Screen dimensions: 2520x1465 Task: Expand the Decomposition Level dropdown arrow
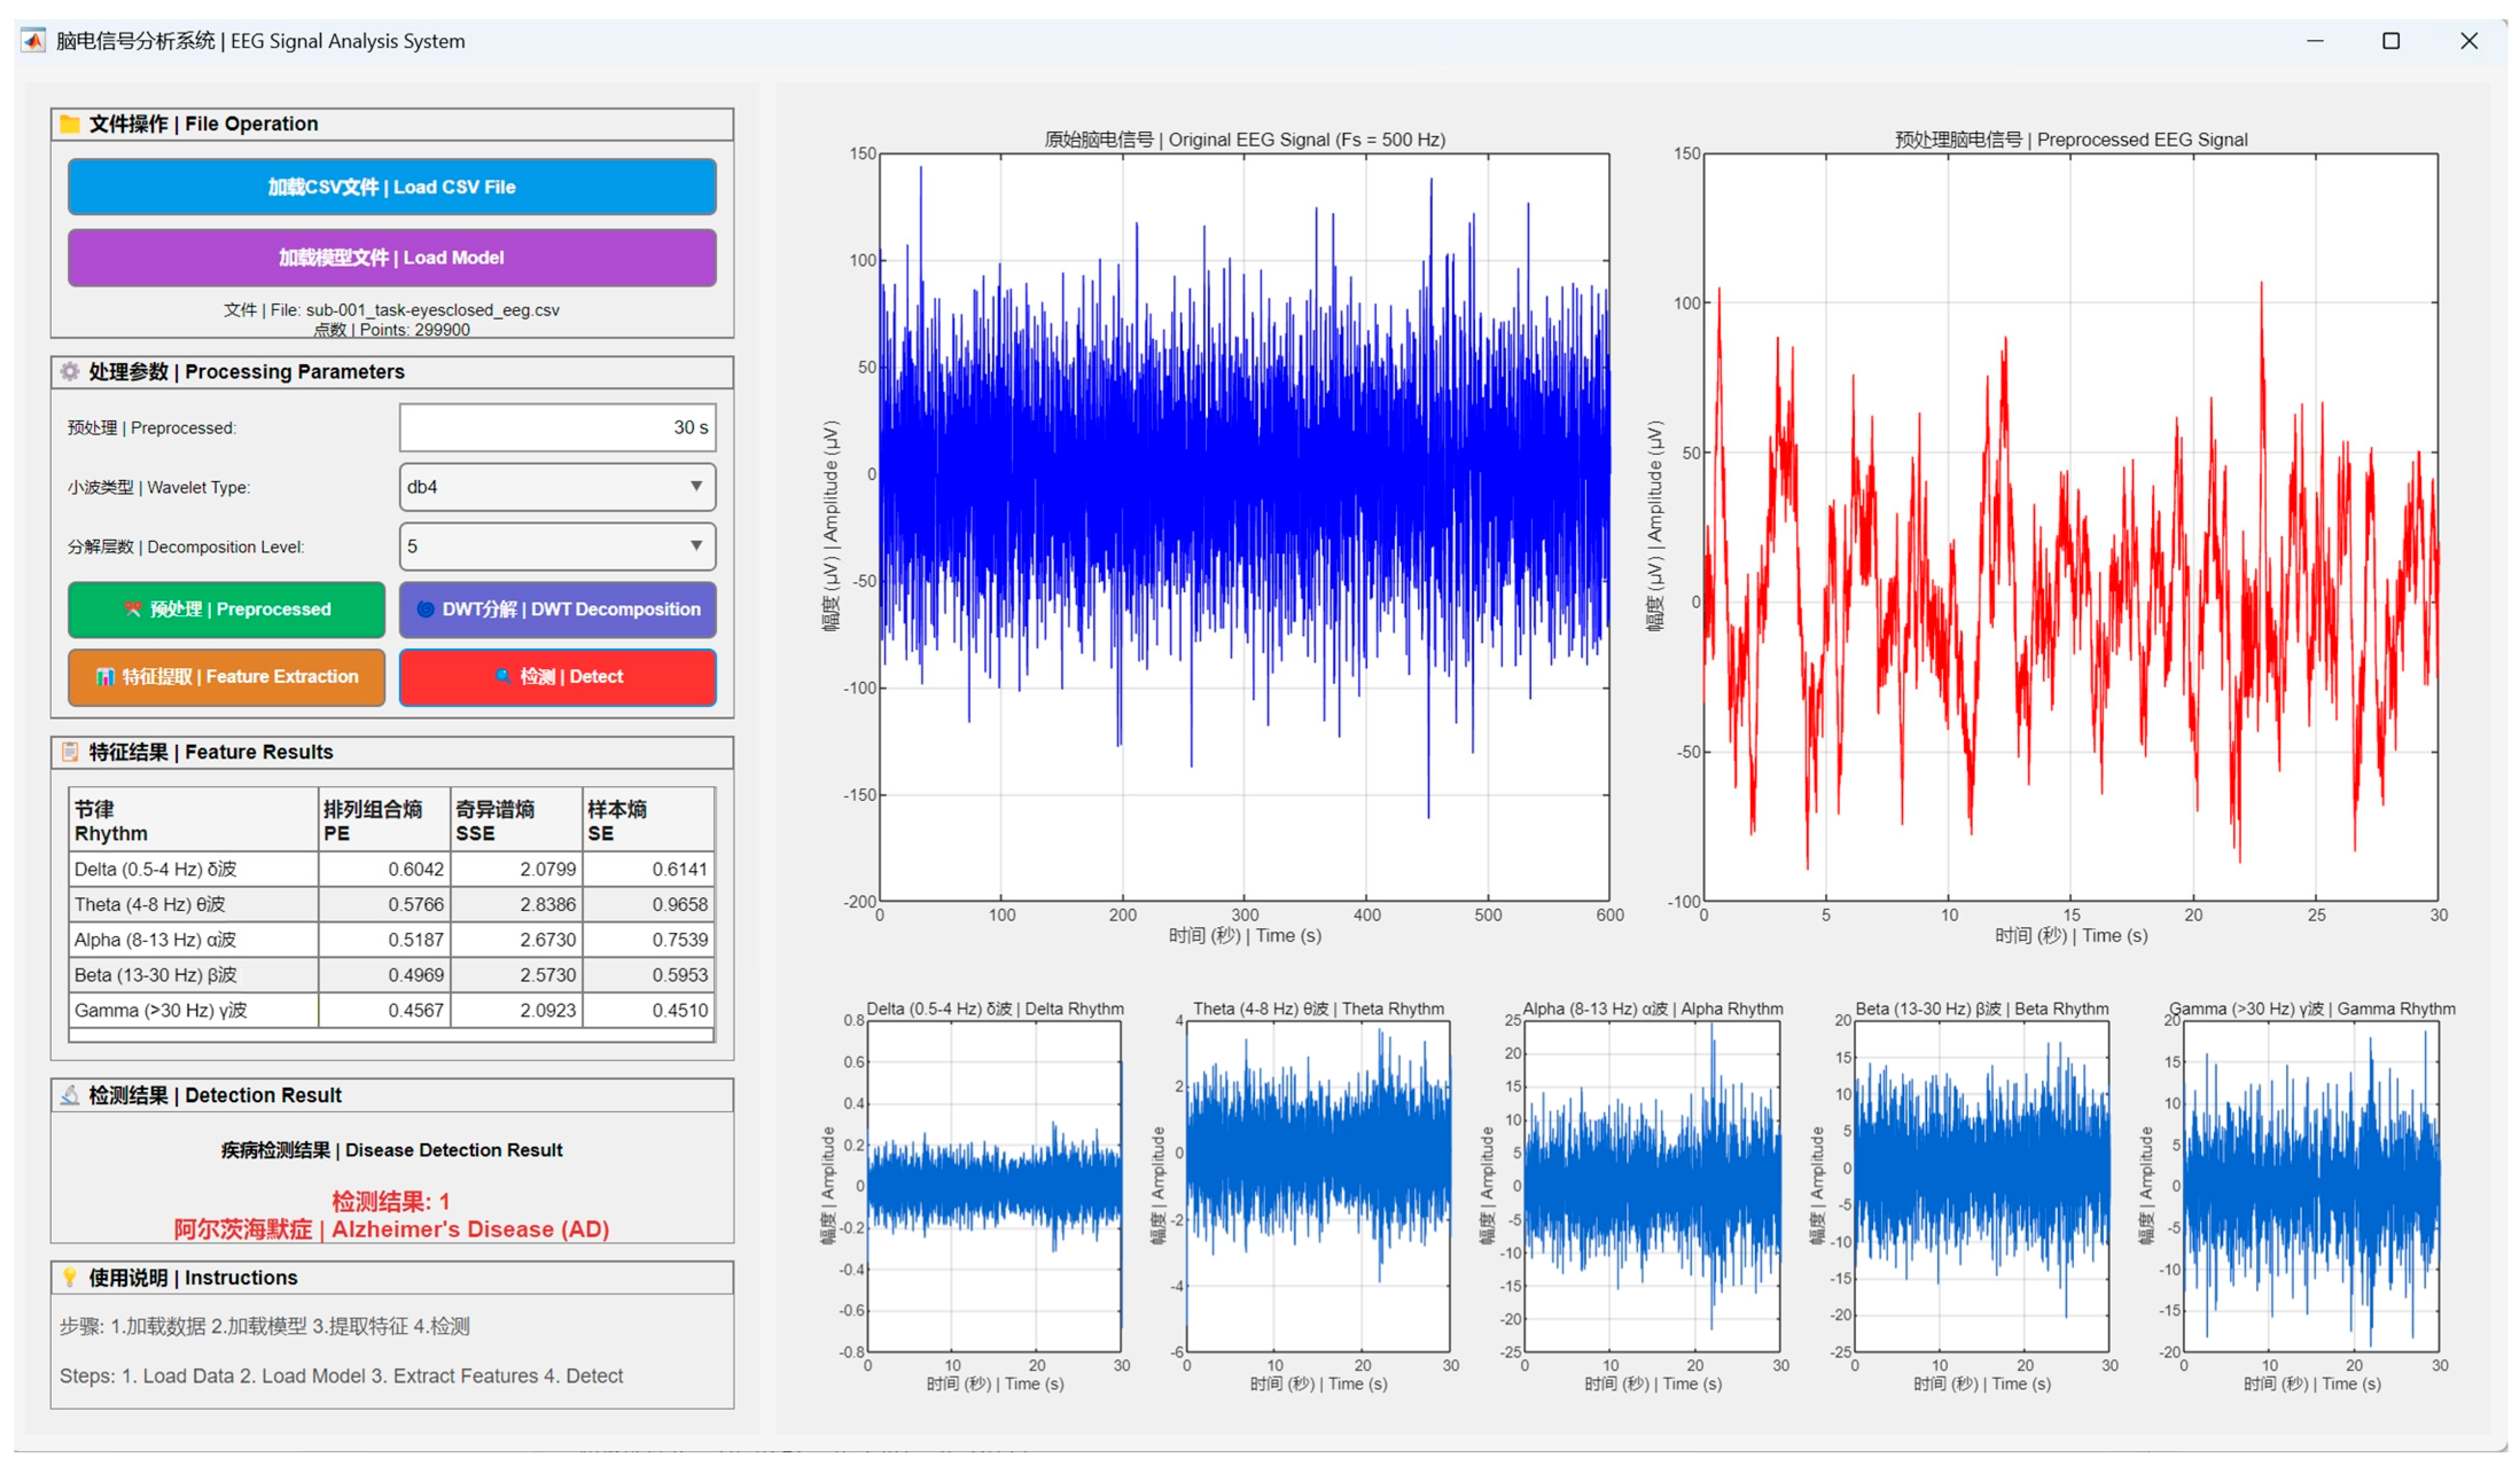[x=696, y=546]
